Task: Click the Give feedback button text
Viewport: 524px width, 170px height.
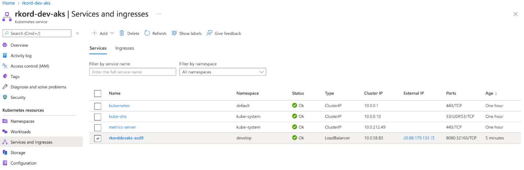Action: click(228, 34)
